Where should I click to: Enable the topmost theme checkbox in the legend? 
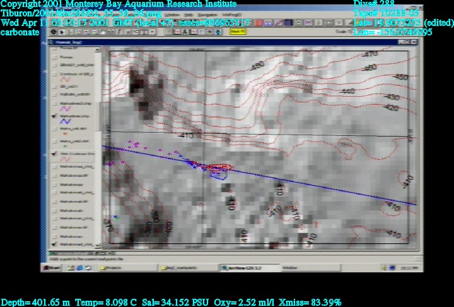tap(52, 57)
